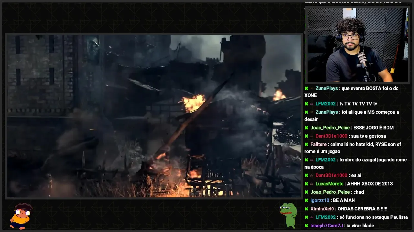Click the Kick icon beside "ESSE JOGO É BOM"

pos(306,128)
